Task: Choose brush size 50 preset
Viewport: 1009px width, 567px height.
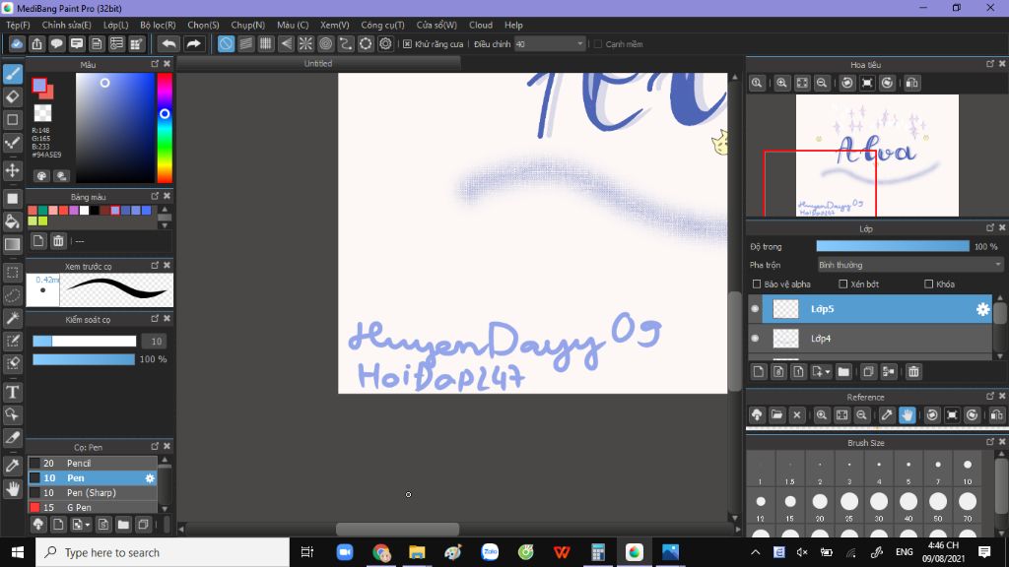Action: pyautogui.click(x=938, y=505)
